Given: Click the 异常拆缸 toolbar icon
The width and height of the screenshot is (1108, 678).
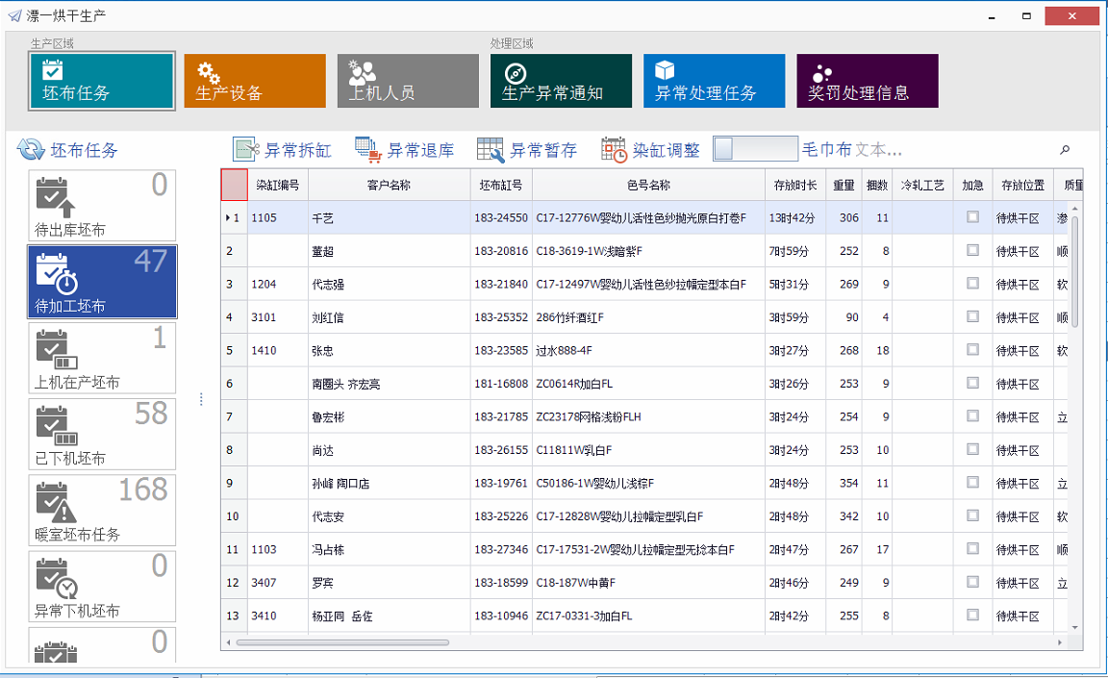Looking at the screenshot, I should click(246, 150).
